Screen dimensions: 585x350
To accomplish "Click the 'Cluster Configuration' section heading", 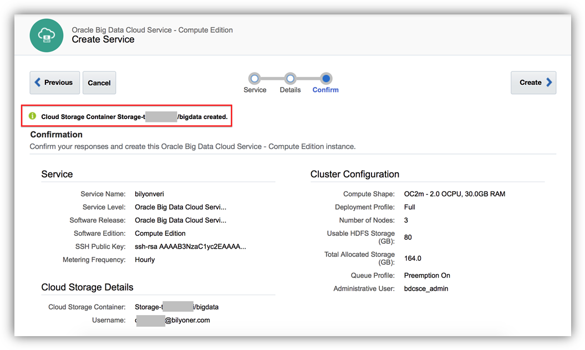I will tap(355, 174).
